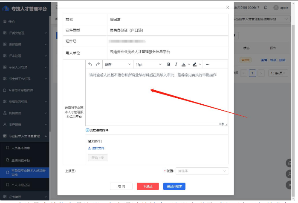The height and width of the screenshot is (203, 298).
Task: Go to next page in pagination
Action: coord(261,73)
